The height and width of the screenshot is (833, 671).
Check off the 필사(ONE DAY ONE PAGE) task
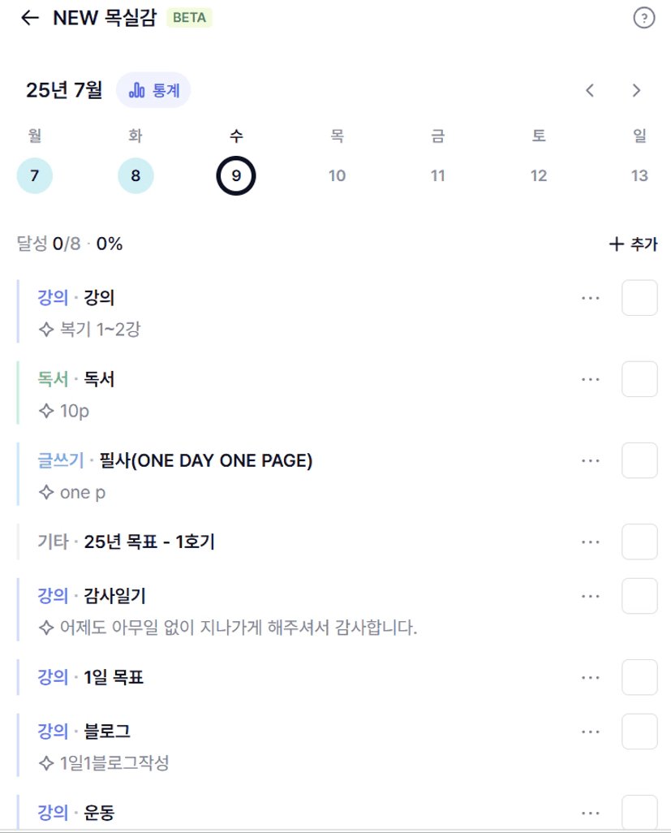[x=639, y=460]
